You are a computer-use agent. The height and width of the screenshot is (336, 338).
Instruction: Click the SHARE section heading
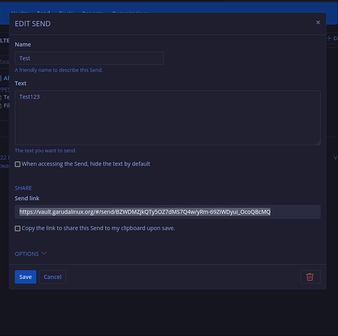pyautogui.click(x=24, y=188)
